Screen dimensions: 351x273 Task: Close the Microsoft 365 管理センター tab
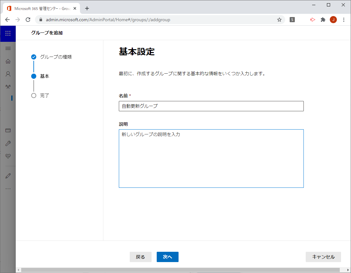(75, 8)
